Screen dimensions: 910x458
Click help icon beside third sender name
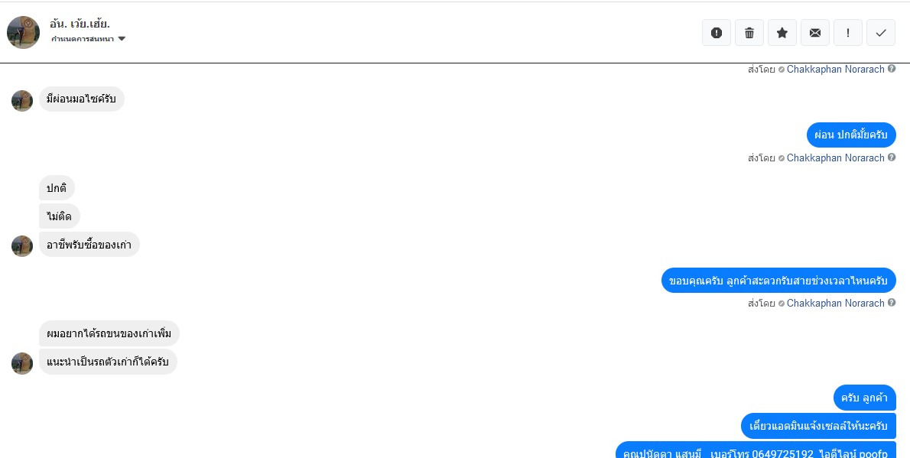coord(892,303)
